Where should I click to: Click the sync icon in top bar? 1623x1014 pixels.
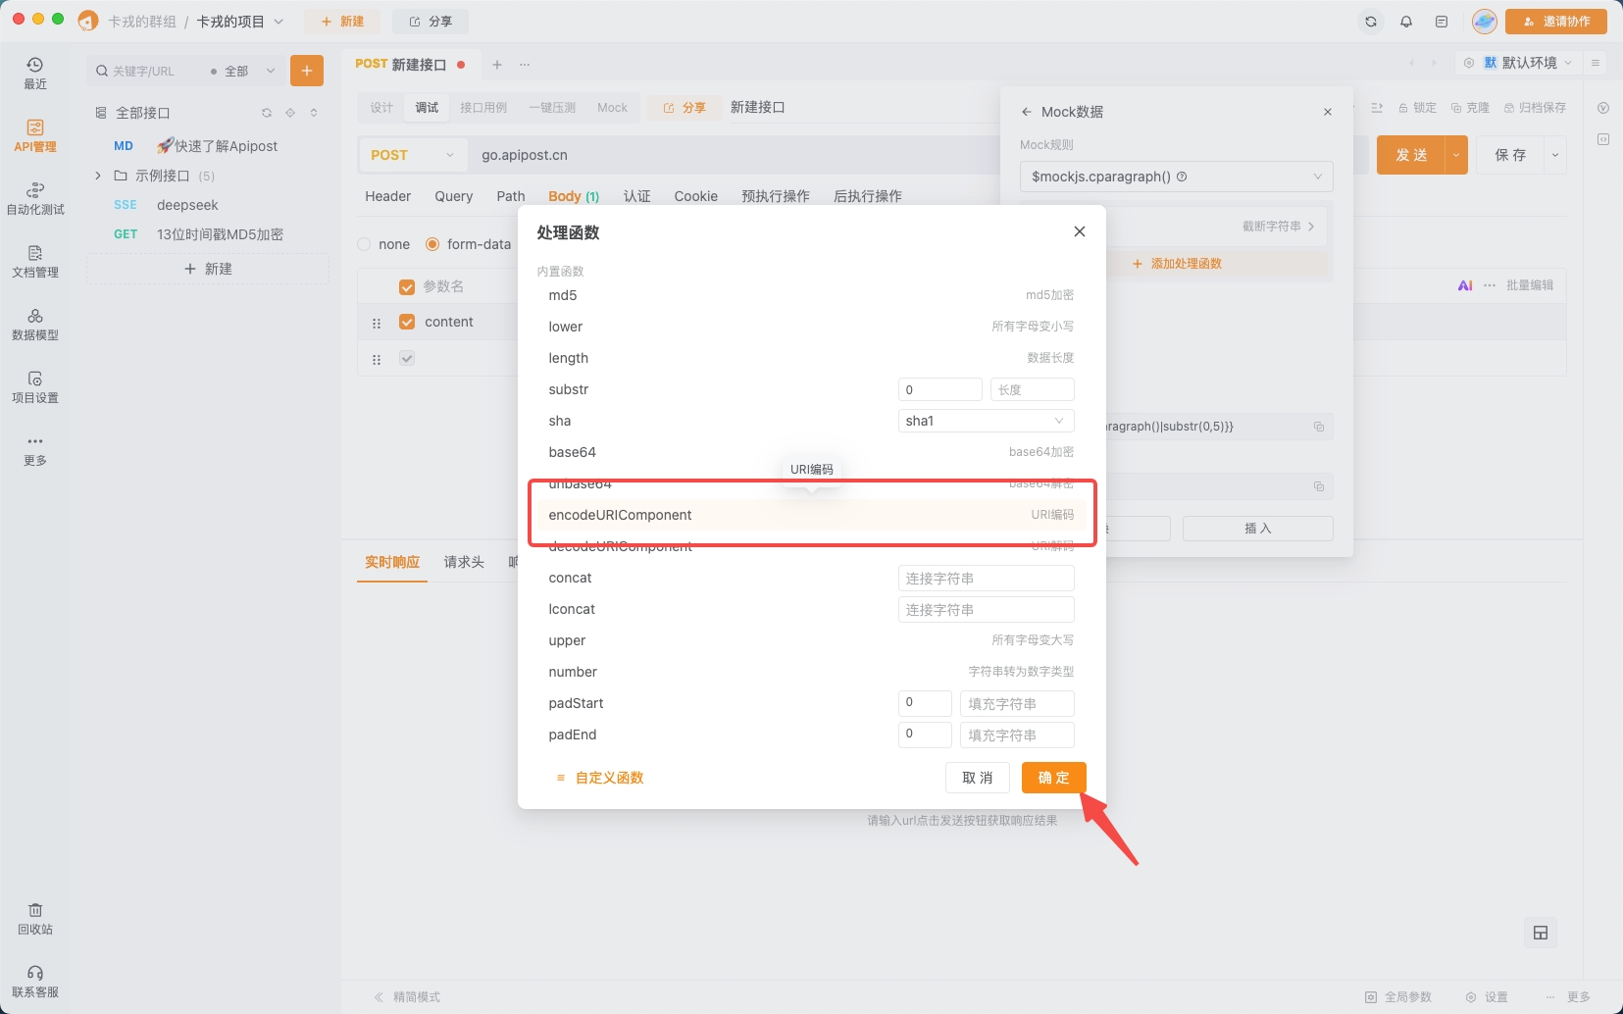(1371, 22)
